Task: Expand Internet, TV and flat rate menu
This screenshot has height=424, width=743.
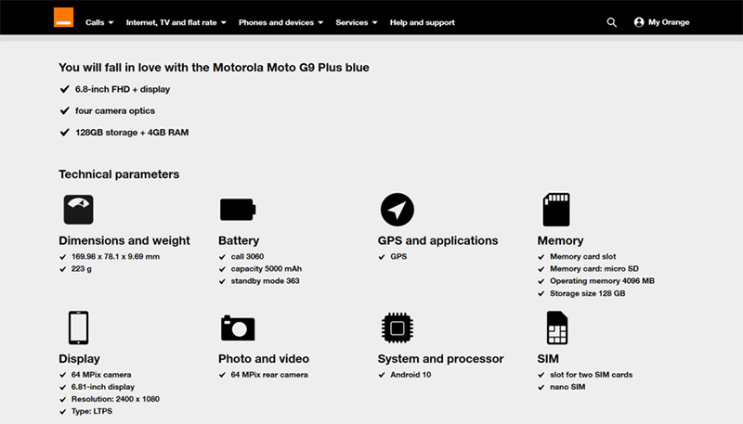Action: (176, 22)
